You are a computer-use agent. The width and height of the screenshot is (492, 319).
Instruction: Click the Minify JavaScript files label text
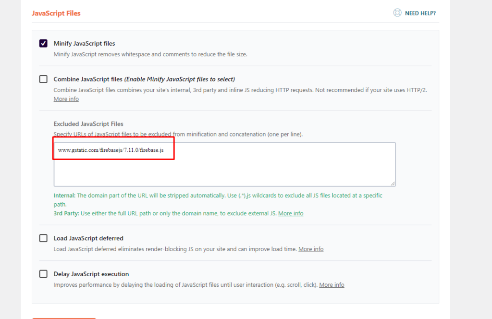84,43
